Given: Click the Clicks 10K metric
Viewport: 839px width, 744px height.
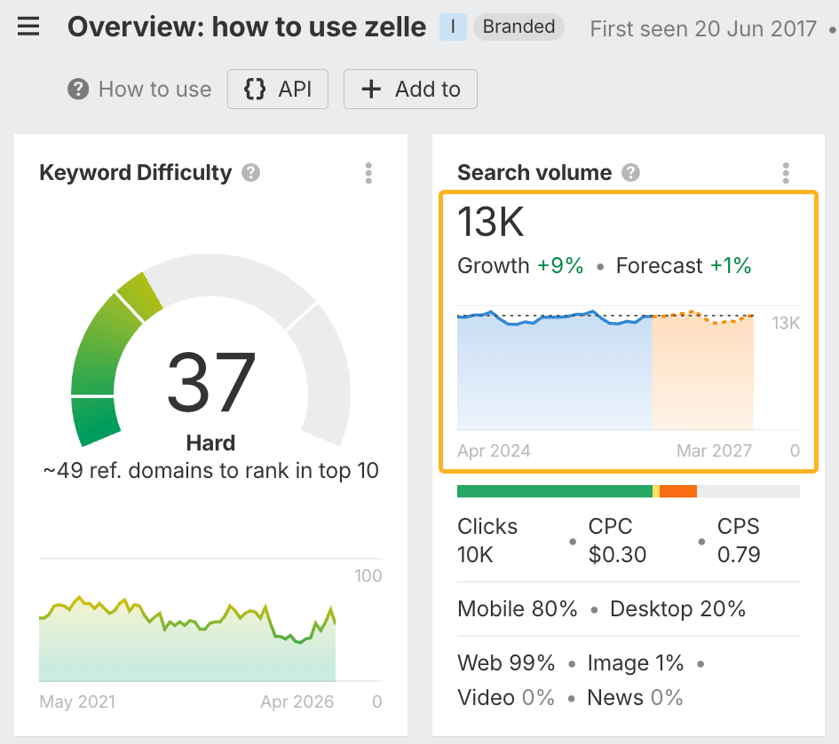Looking at the screenshot, I should [487, 540].
